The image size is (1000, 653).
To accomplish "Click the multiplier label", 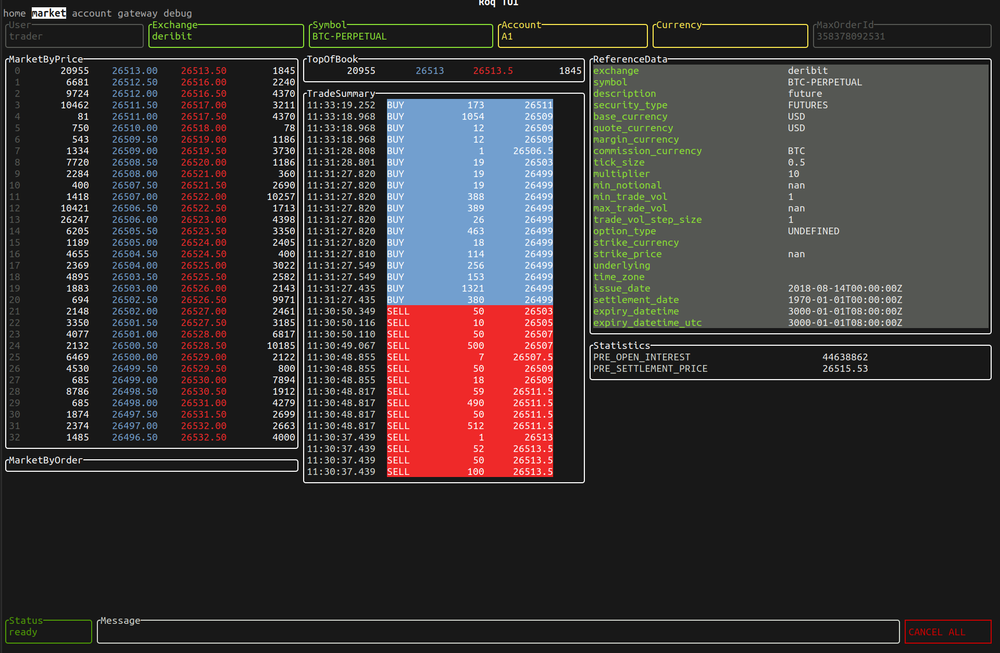I will (622, 173).
